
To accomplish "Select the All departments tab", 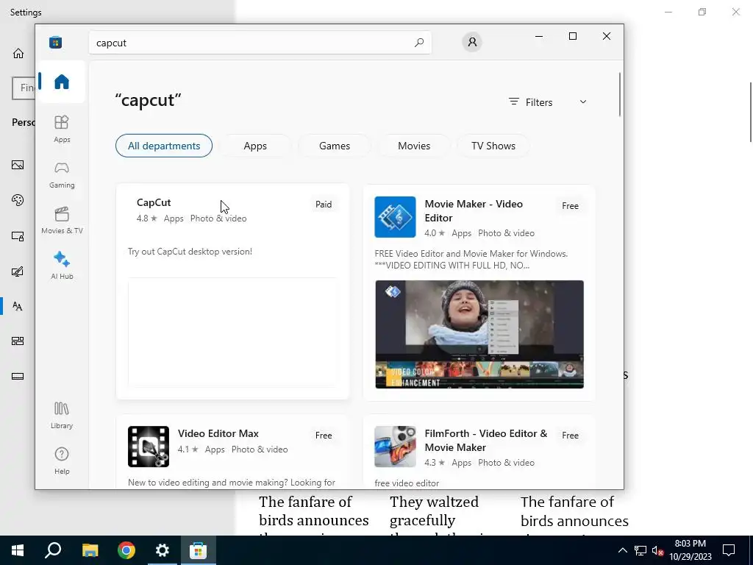I will click(164, 146).
